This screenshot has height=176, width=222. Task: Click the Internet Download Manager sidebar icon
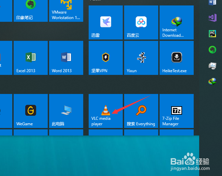click(x=212, y=82)
